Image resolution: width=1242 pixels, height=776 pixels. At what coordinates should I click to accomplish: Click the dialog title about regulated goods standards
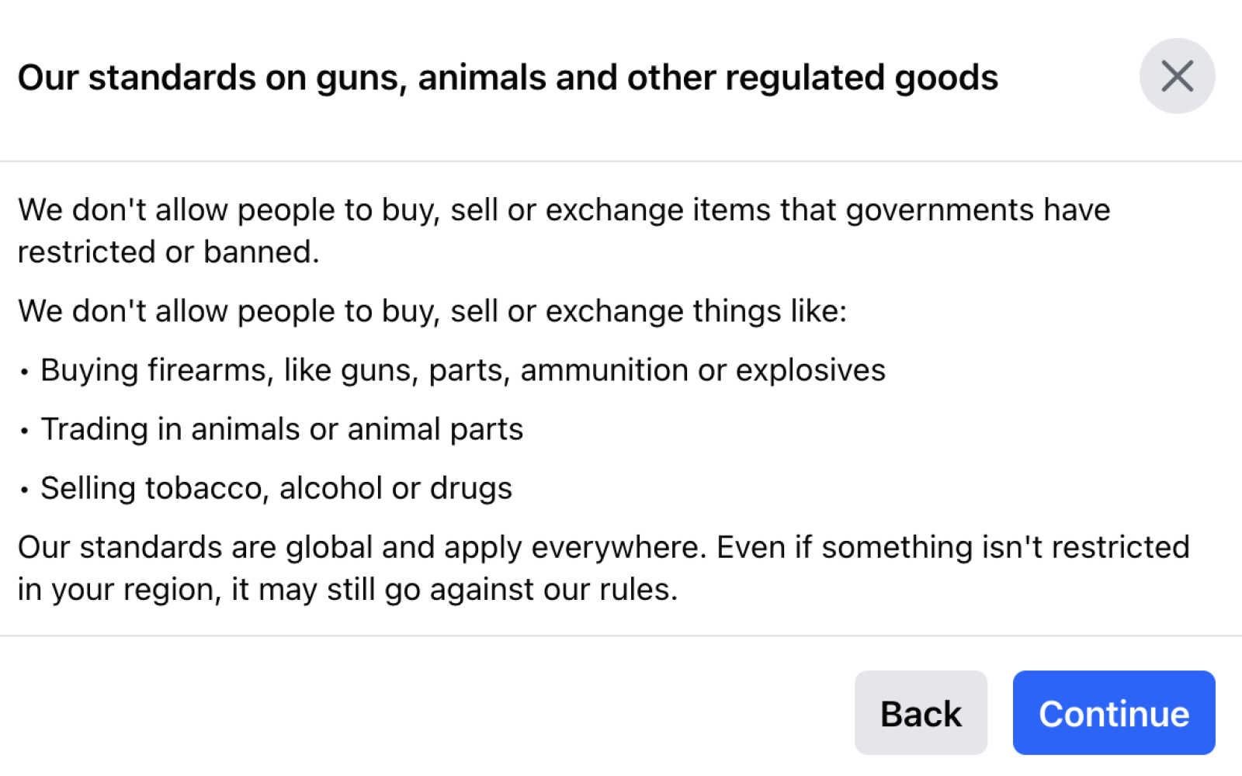point(508,77)
